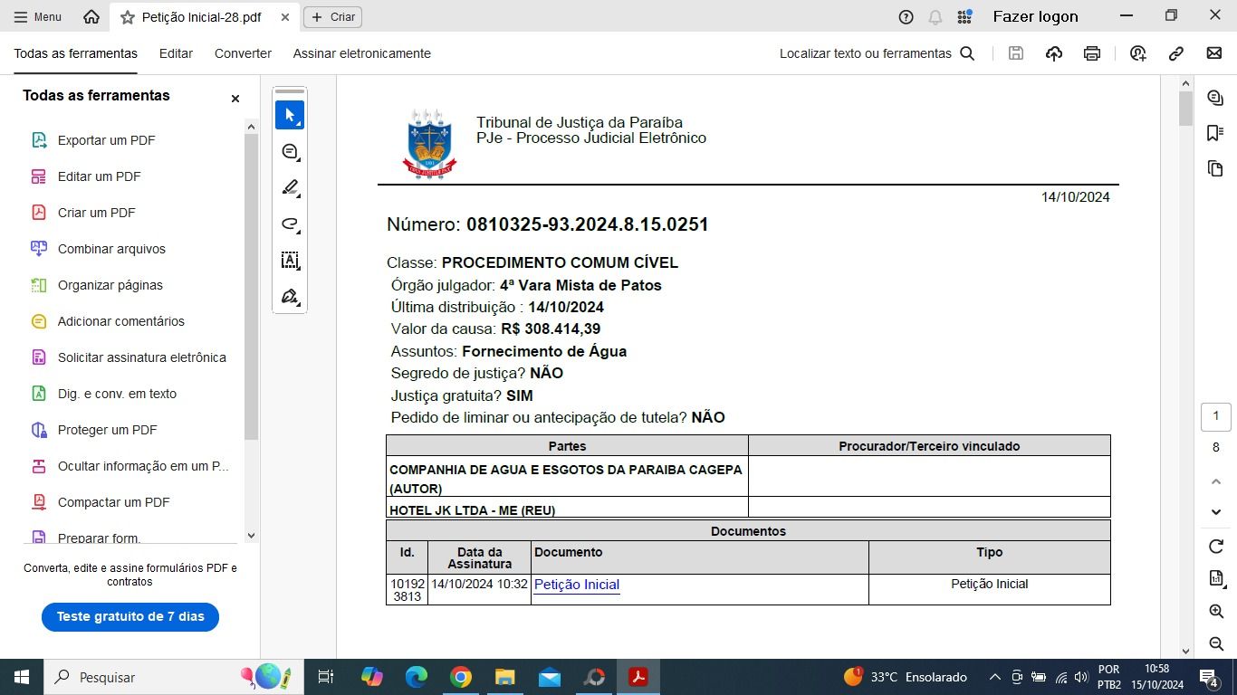Click tools panel scrollbar down arrow
Image resolution: width=1237 pixels, height=695 pixels.
coord(252,536)
